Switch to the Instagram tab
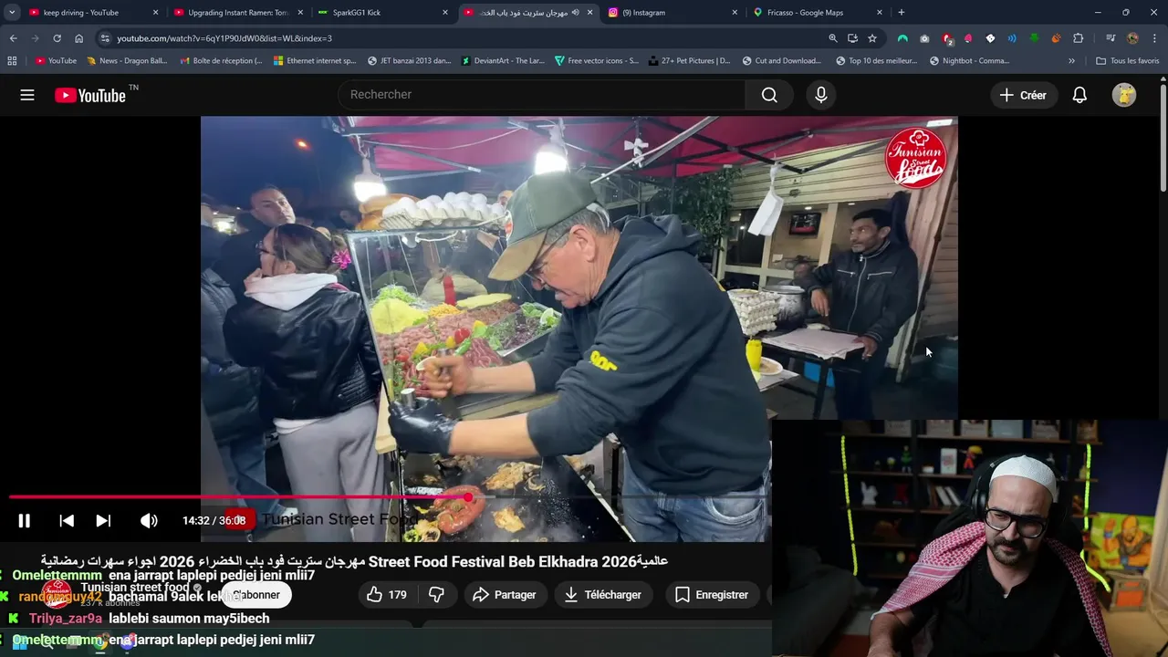The width and height of the screenshot is (1168, 657). (x=673, y=13)
